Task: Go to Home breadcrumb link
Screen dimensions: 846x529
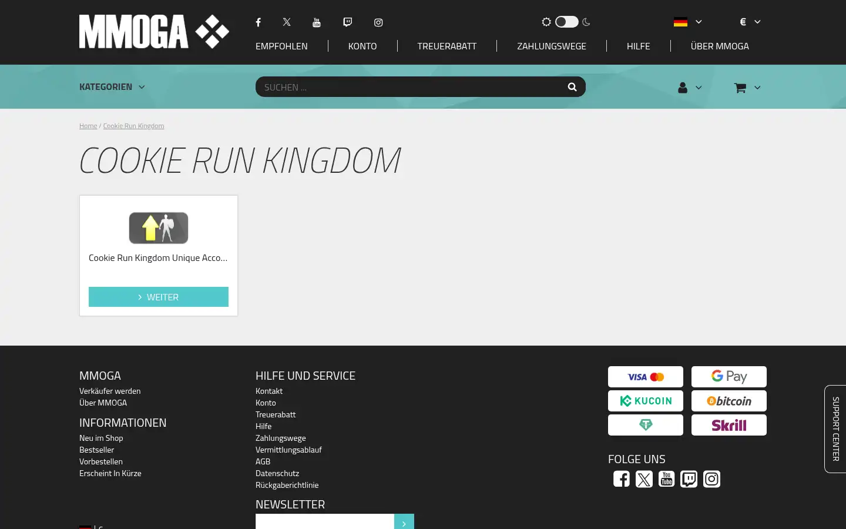Action: (88, 126)
